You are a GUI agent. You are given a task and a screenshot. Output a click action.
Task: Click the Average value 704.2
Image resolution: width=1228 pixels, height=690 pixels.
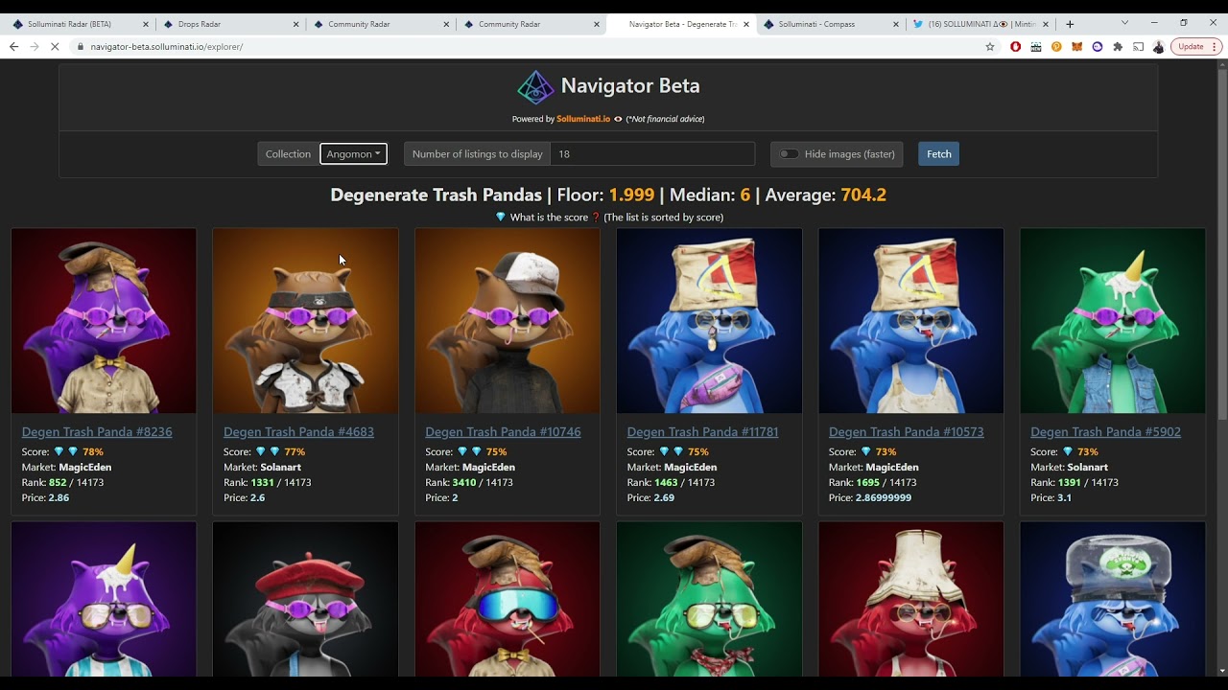tap(863, 195)
